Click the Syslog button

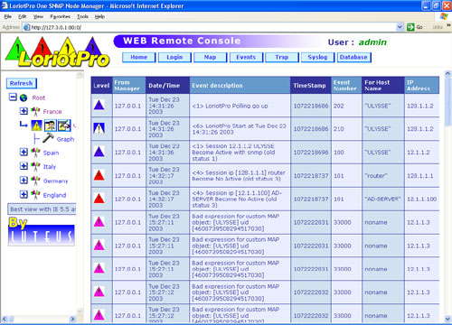coord(317,57)
